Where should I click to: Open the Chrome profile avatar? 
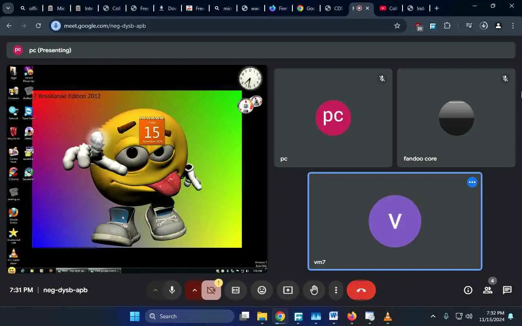pyautogui.click(x=498, y=26)
